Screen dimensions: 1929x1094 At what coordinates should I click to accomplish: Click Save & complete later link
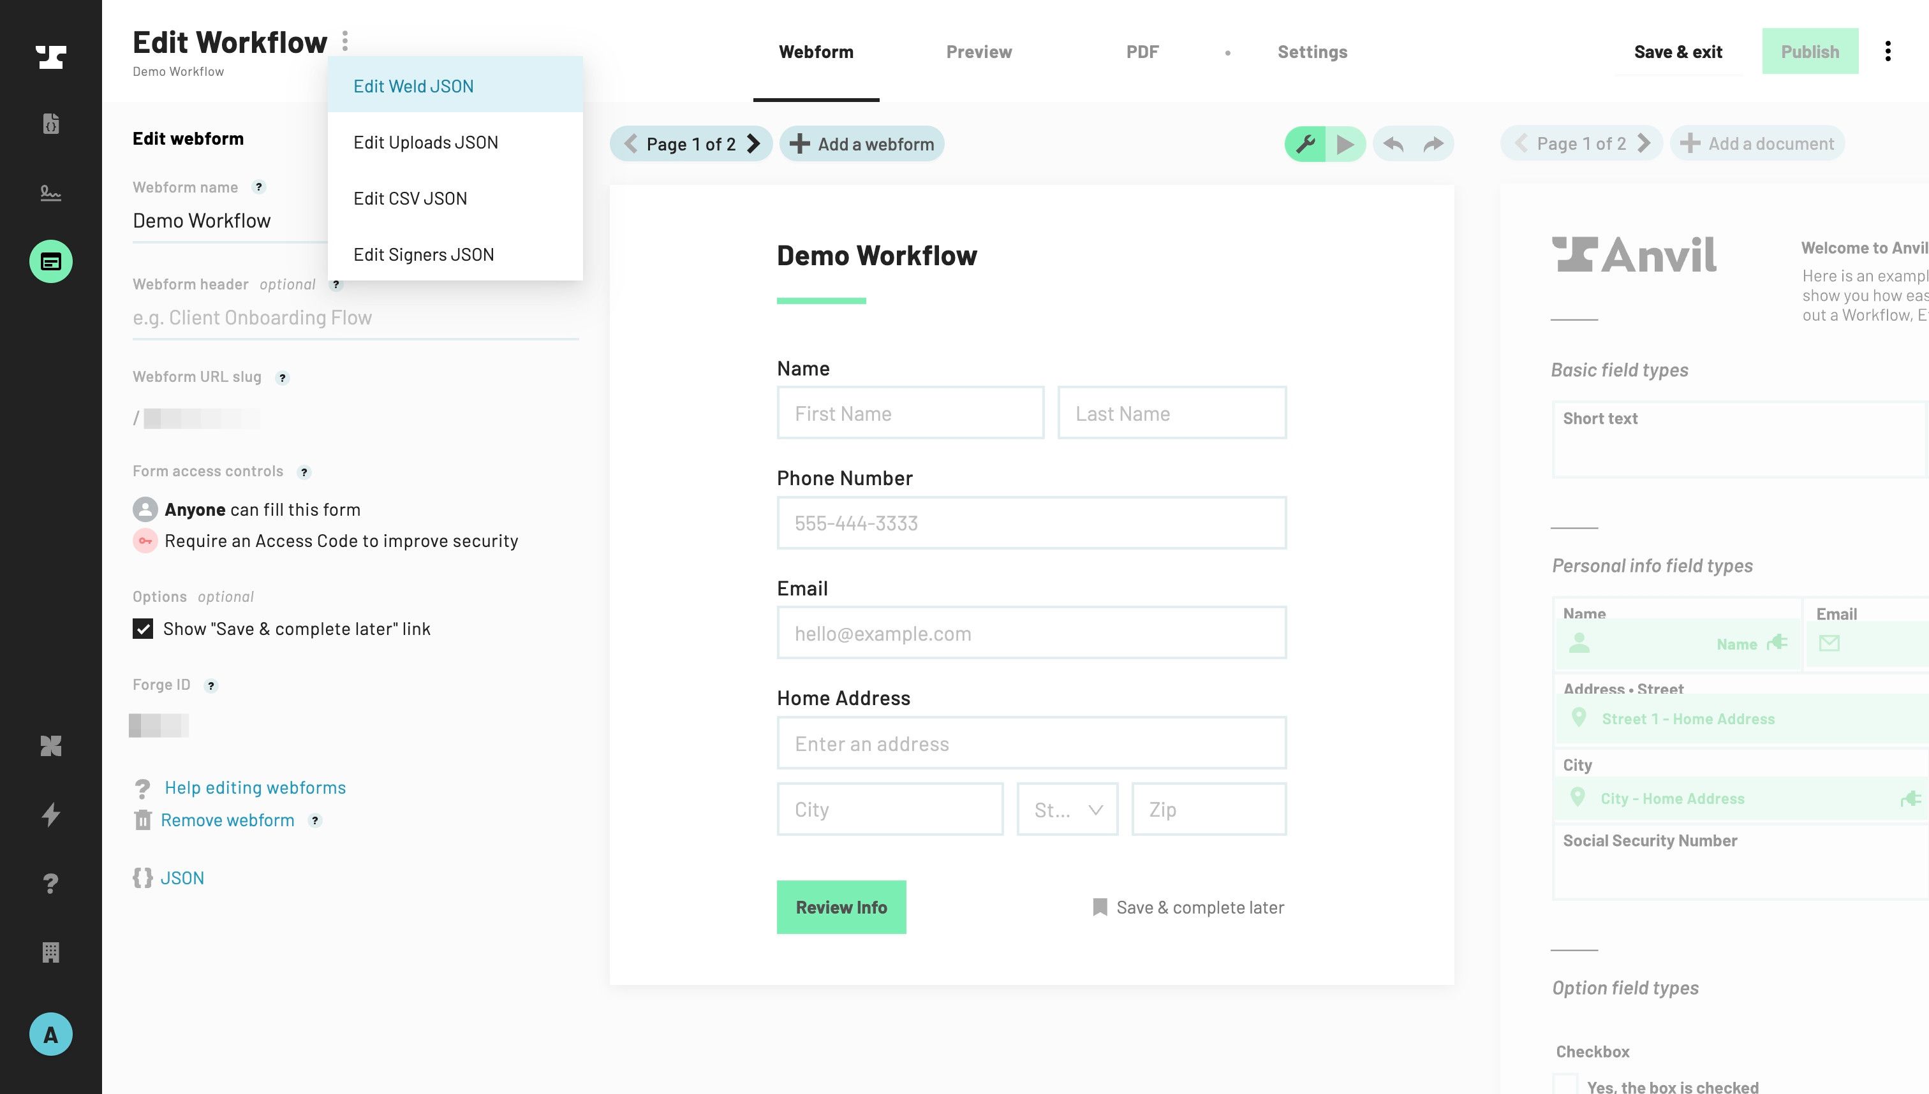click(1188, 908)
